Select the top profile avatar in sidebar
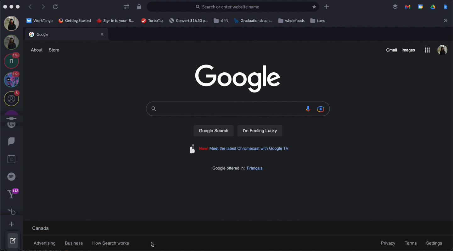453x251 pixels. [11, 23]
